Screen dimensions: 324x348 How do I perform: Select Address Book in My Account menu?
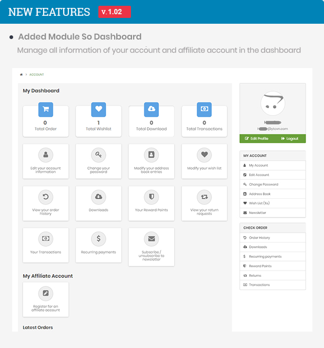pyautogui.click(x=260, y=194)
